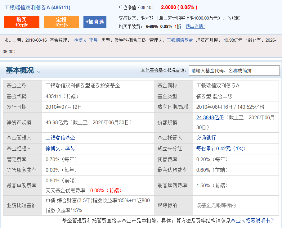Select the net value 2.0000 ( 0.05% ) text
The height and width of the screenshot is (228, 282).
179,7
